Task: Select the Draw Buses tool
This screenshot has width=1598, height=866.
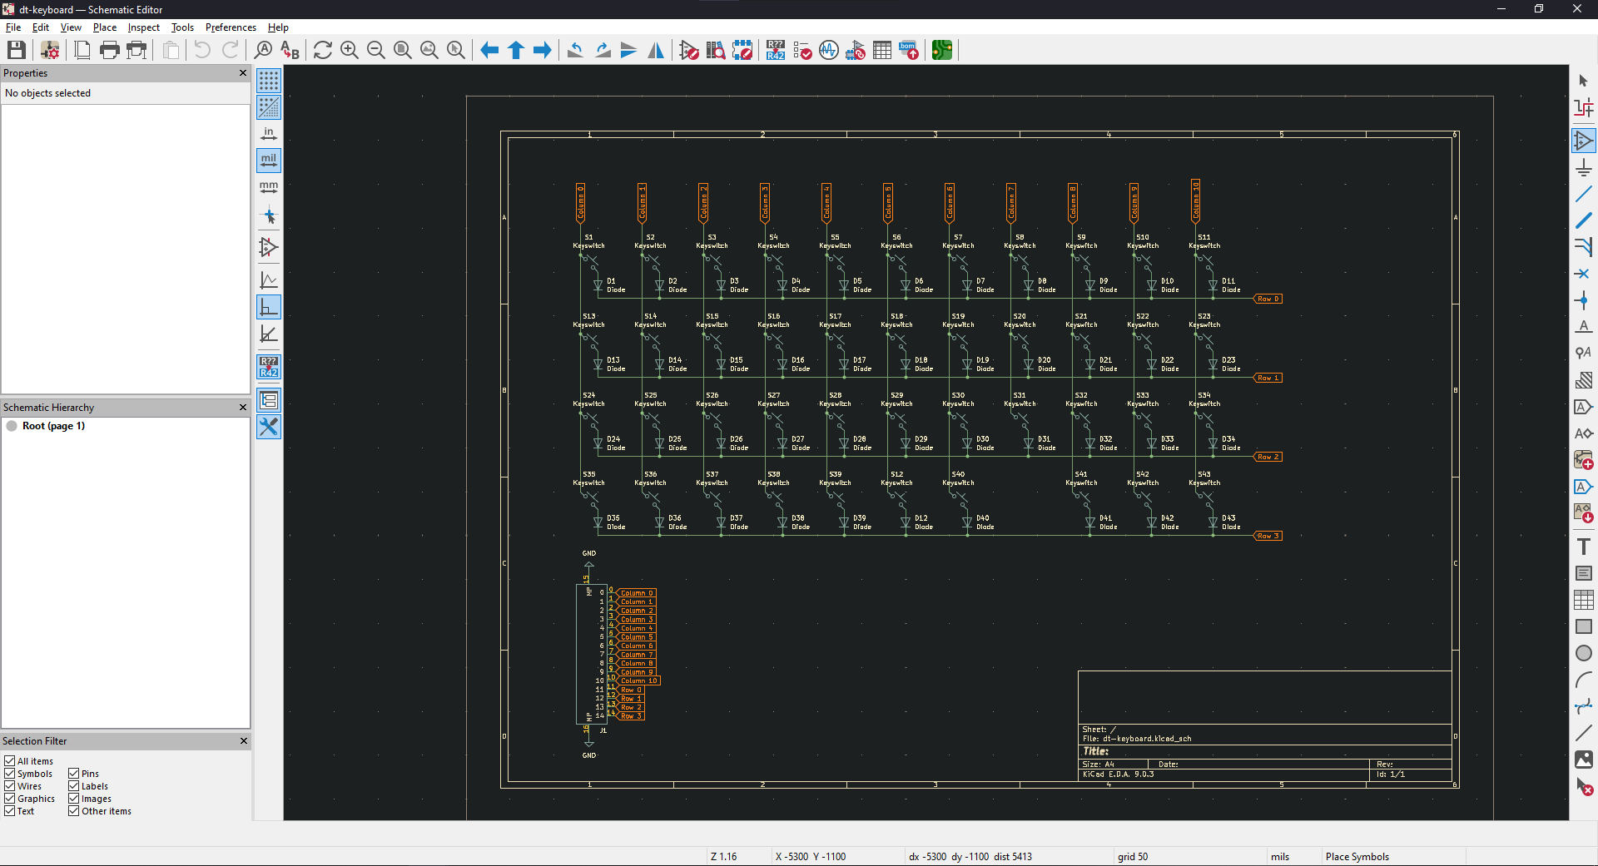Action: pos(1584,220)
